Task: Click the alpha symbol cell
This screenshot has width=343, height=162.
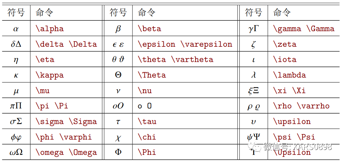Action: coord(16,29)
